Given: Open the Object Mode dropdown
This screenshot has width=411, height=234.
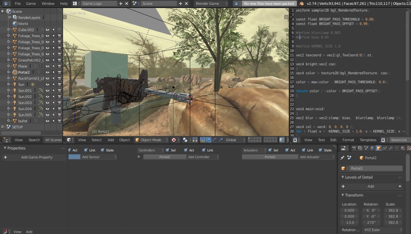Looking at the screenshot, I should click(151, 140).
